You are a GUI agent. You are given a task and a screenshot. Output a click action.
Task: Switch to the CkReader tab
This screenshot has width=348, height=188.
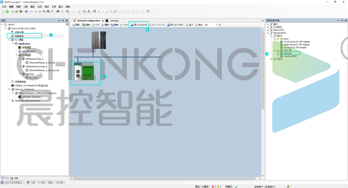(x=114, y=21)
